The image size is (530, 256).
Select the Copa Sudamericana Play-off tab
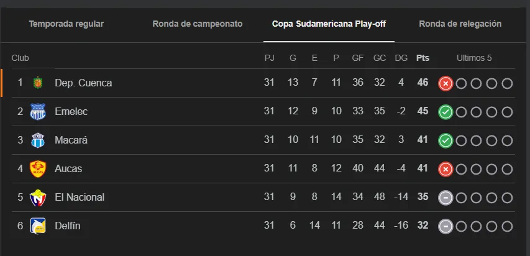(329, 24)
